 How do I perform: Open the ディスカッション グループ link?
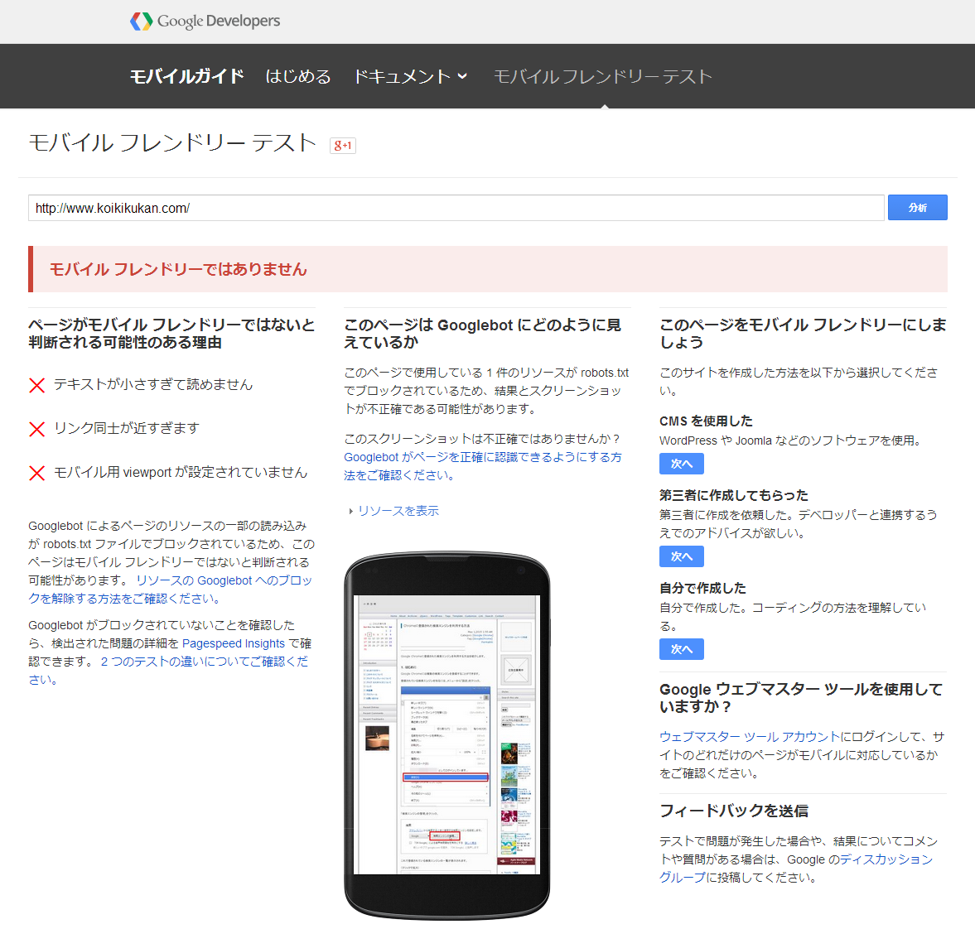click(x=796, y=868)
